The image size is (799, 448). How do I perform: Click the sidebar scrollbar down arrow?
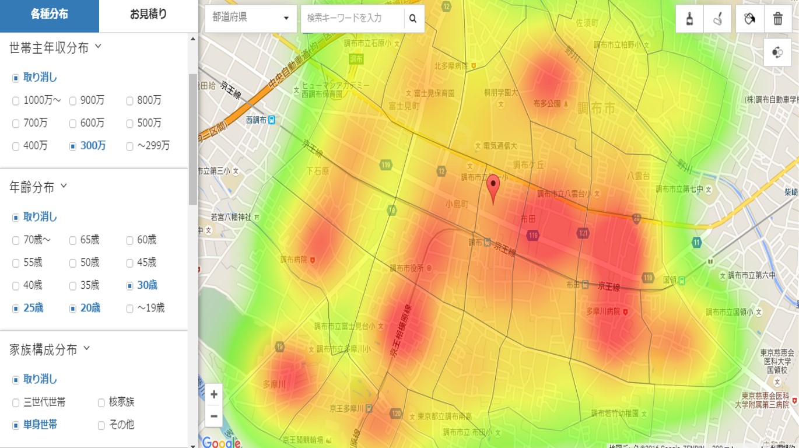coord(193,445)
